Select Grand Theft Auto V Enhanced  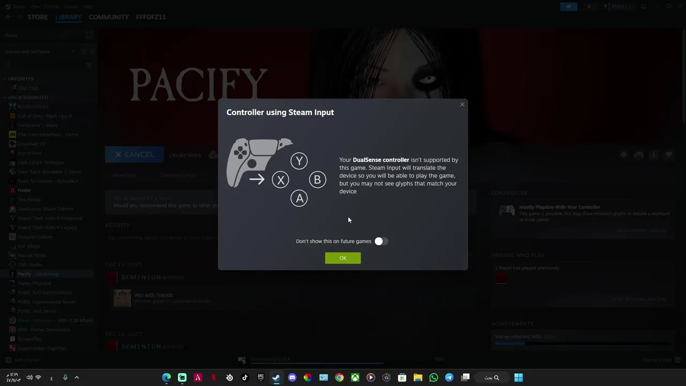pos(50,218)
